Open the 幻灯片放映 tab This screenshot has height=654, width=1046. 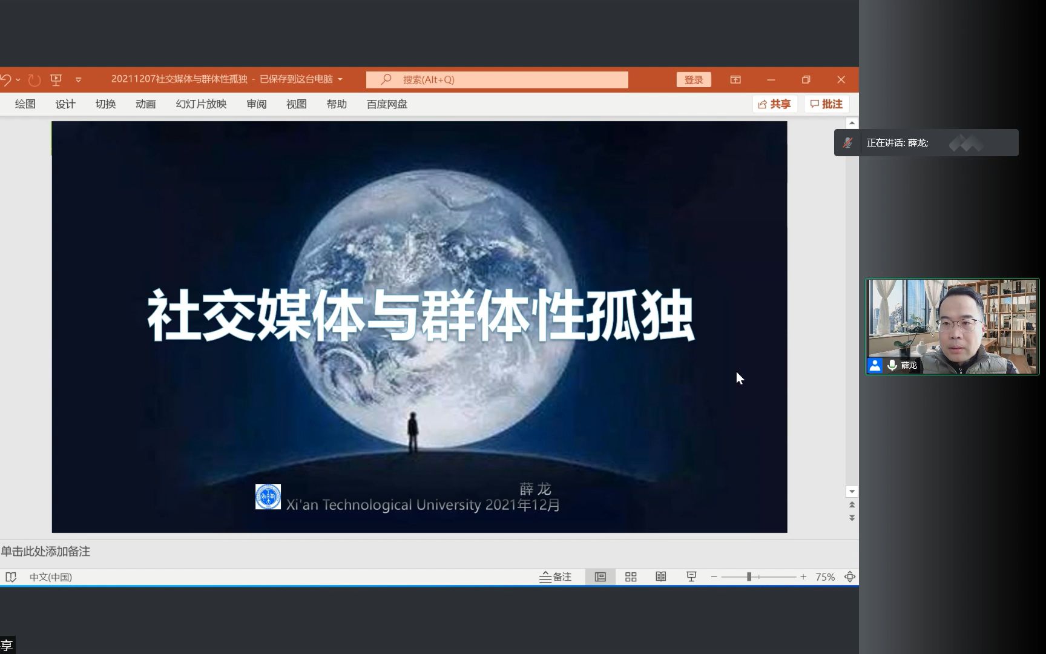(x=201, y=104)
